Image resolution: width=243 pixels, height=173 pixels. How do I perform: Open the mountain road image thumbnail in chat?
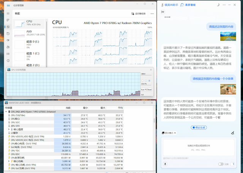pyautogui.click(x=228, y=36)
